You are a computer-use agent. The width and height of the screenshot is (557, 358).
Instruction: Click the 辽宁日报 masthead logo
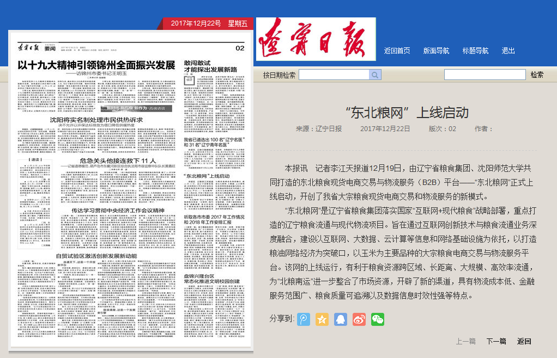point(316,39)
